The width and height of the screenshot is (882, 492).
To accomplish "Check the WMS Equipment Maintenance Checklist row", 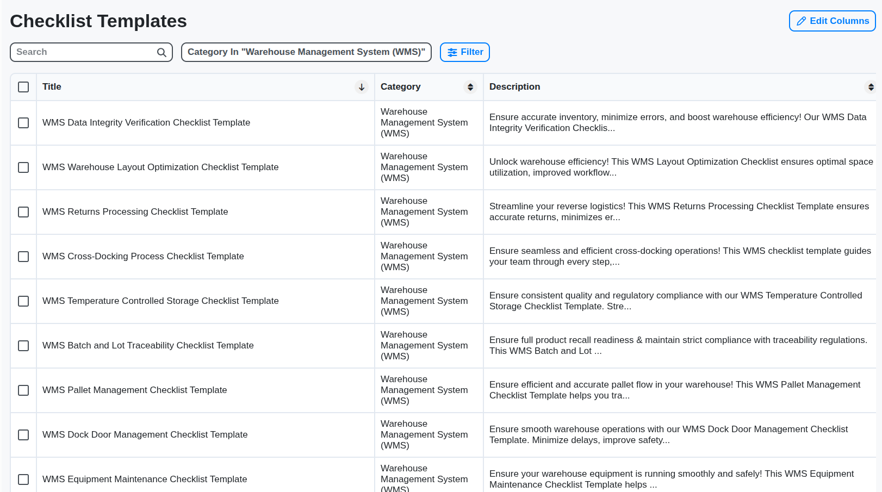I will pos(23,479).
